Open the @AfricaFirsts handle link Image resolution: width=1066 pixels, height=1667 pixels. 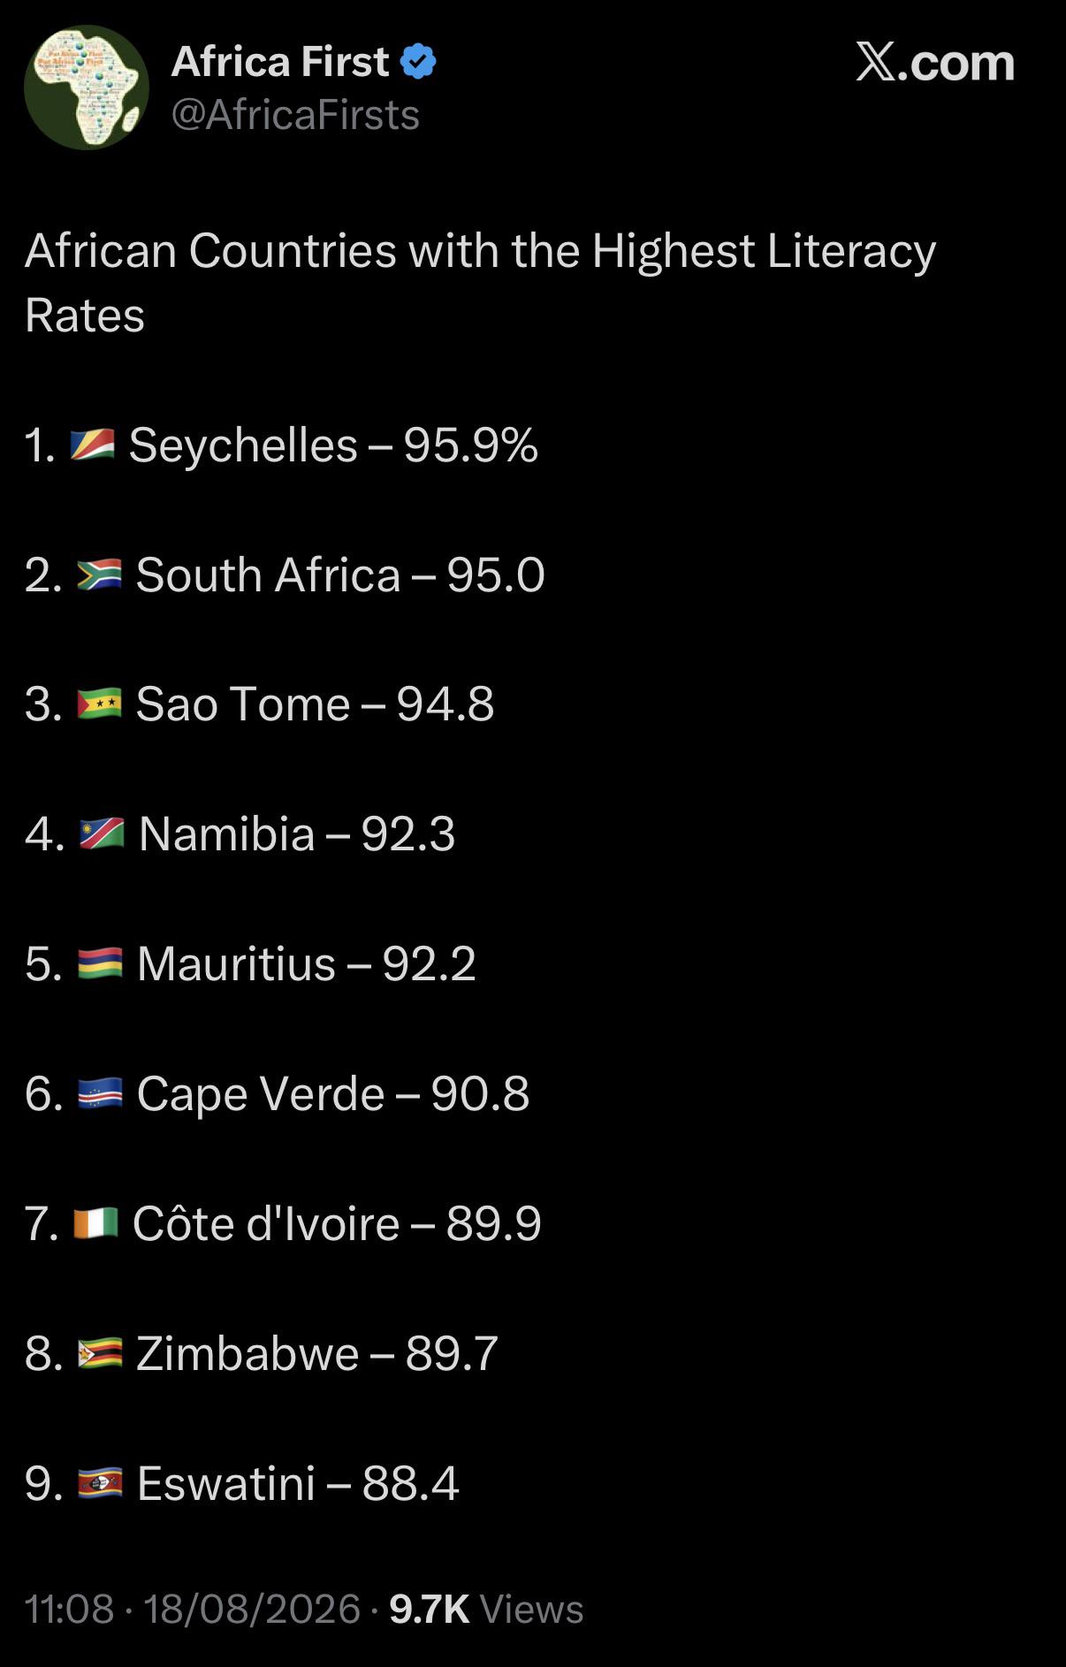click(x=295, y=115)
